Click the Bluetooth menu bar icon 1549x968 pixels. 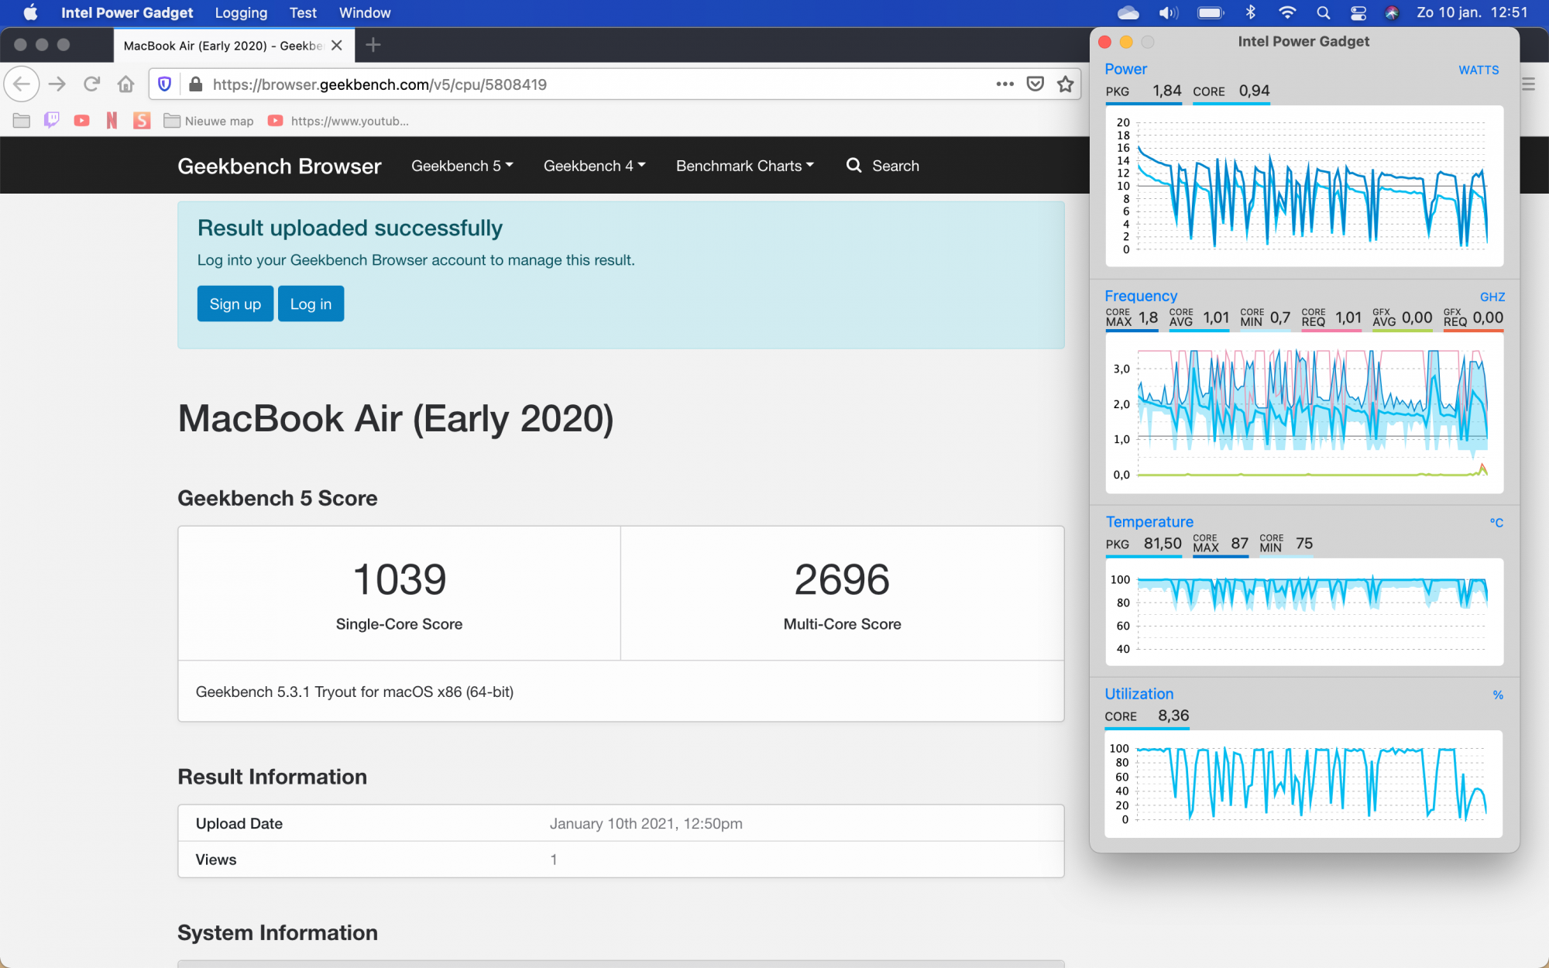pyautogui.click(x=1250, y=12)
